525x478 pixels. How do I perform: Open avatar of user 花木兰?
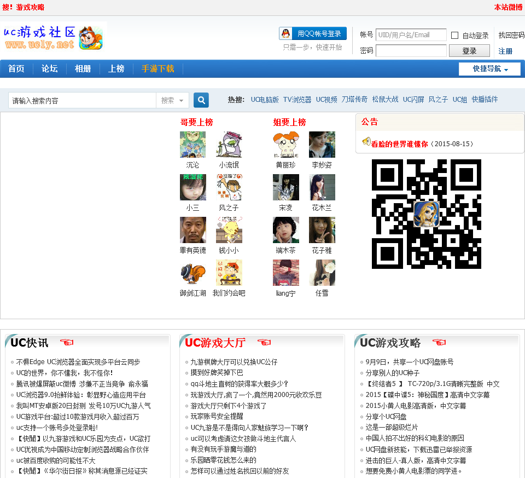322,187
